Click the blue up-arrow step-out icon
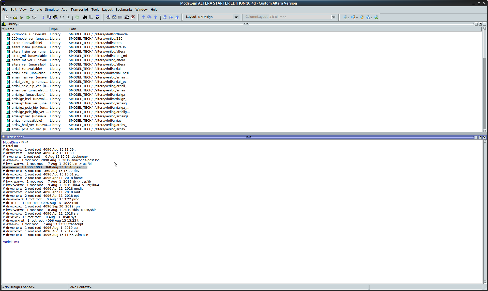Viewport: 488px width, 291px height. (156, 17)
